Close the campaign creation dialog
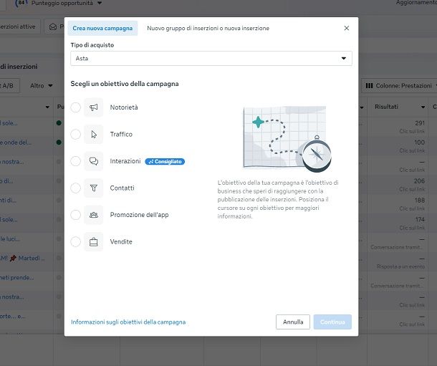Viewport: 437px width, 366px height. pyautogui.click(x=347, y=28)
